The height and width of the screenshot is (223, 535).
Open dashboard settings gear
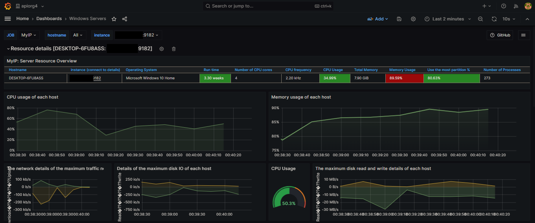(x=413, y=19)
